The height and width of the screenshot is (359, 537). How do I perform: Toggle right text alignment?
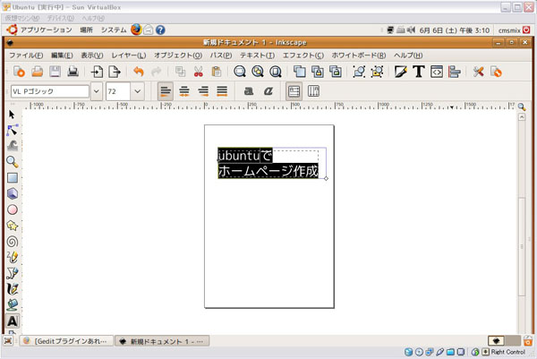pos(203,91)
